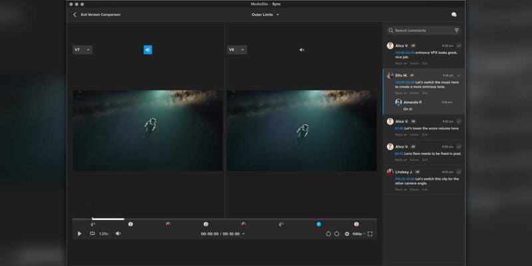Viewport: 532px width, 266px height.
Task: Edit Lindsey J.'s camera angle comment
Action: (x=425, y=190)
